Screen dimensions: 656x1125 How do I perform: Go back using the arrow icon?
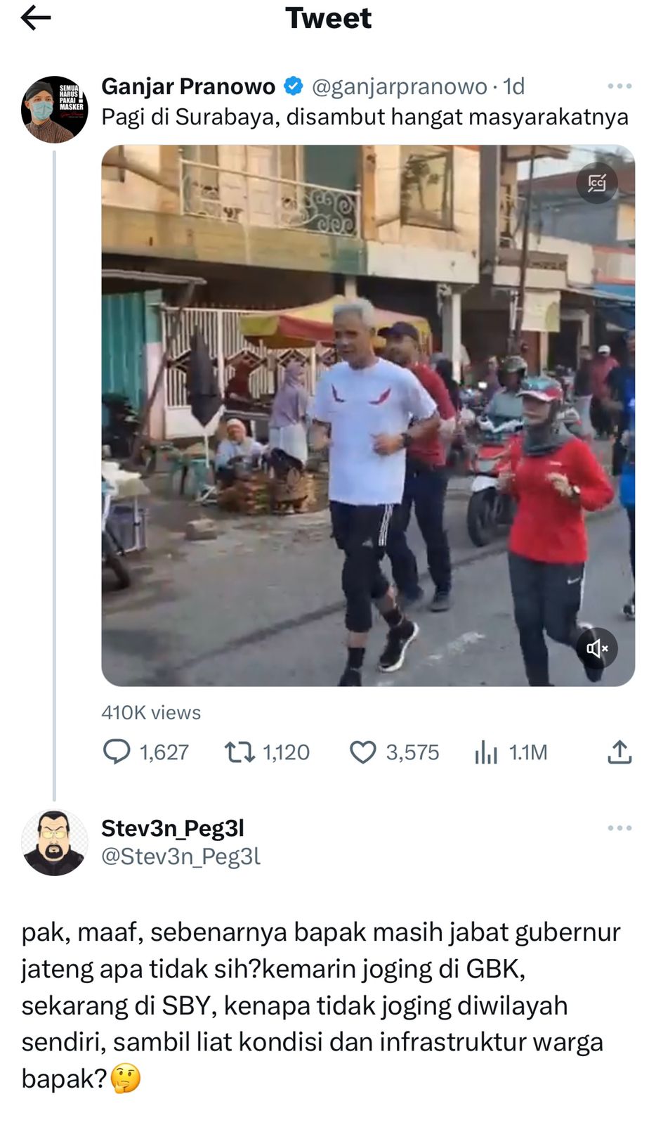point(36,18)
